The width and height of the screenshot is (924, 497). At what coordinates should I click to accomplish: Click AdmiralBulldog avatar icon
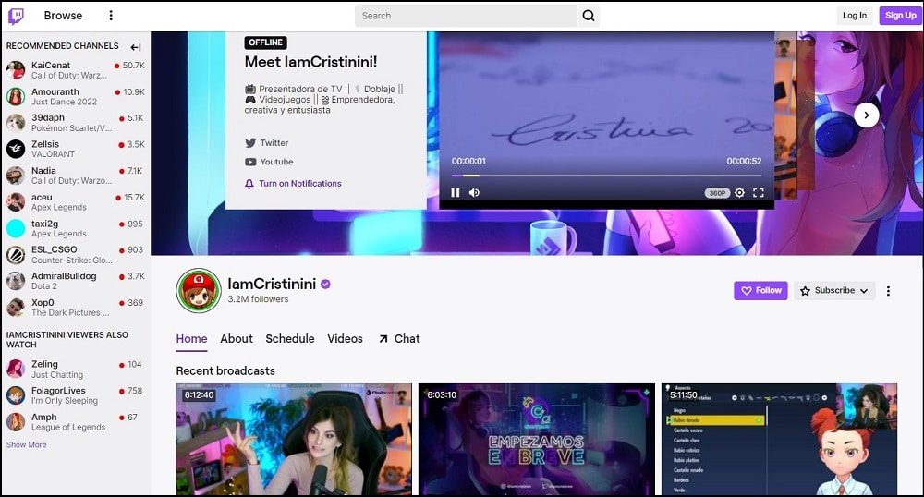16,281
